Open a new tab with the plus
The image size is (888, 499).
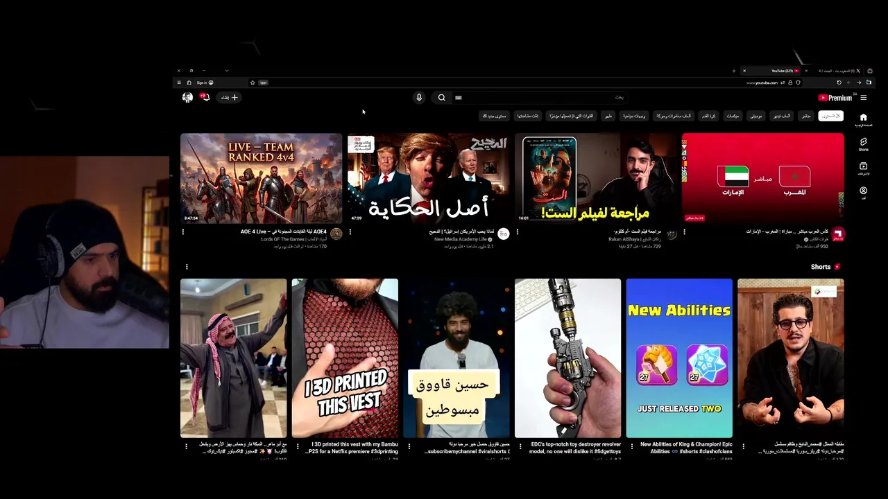[x=733, y=71]
